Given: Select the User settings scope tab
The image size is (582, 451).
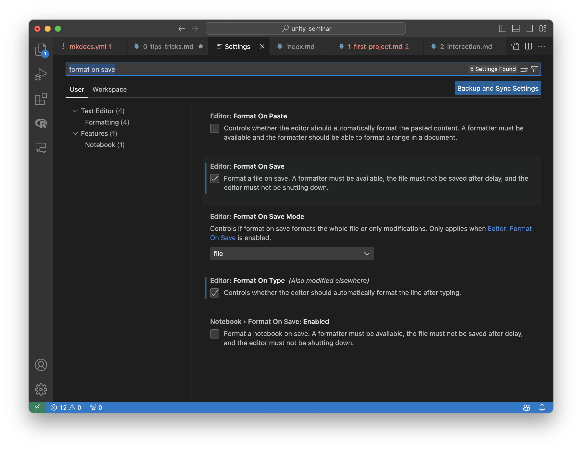Looking at the screenshot, I should point(77,89).
